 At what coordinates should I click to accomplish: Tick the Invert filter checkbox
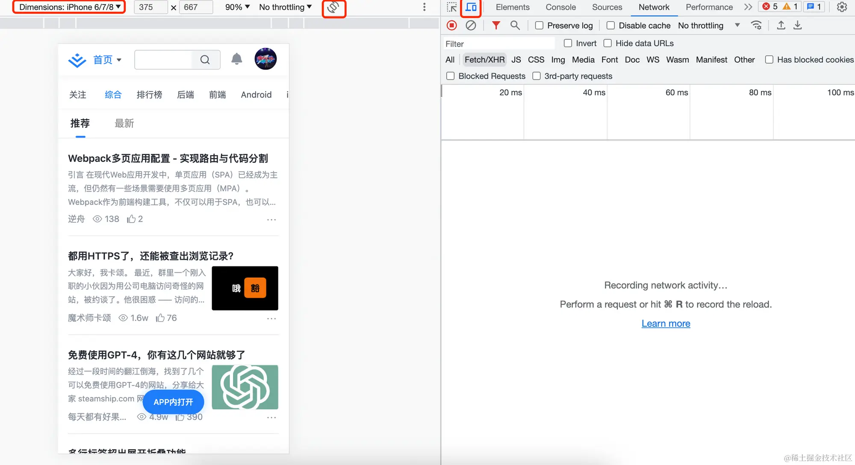click(x=568, y=43)
